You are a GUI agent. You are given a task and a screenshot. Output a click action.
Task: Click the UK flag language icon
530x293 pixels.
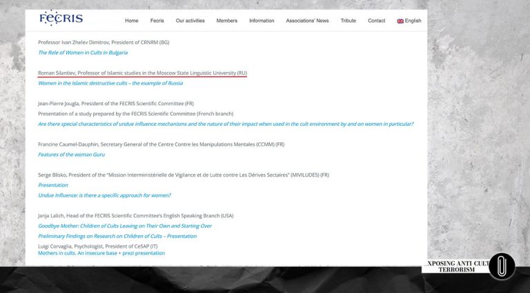click(400, 21)
